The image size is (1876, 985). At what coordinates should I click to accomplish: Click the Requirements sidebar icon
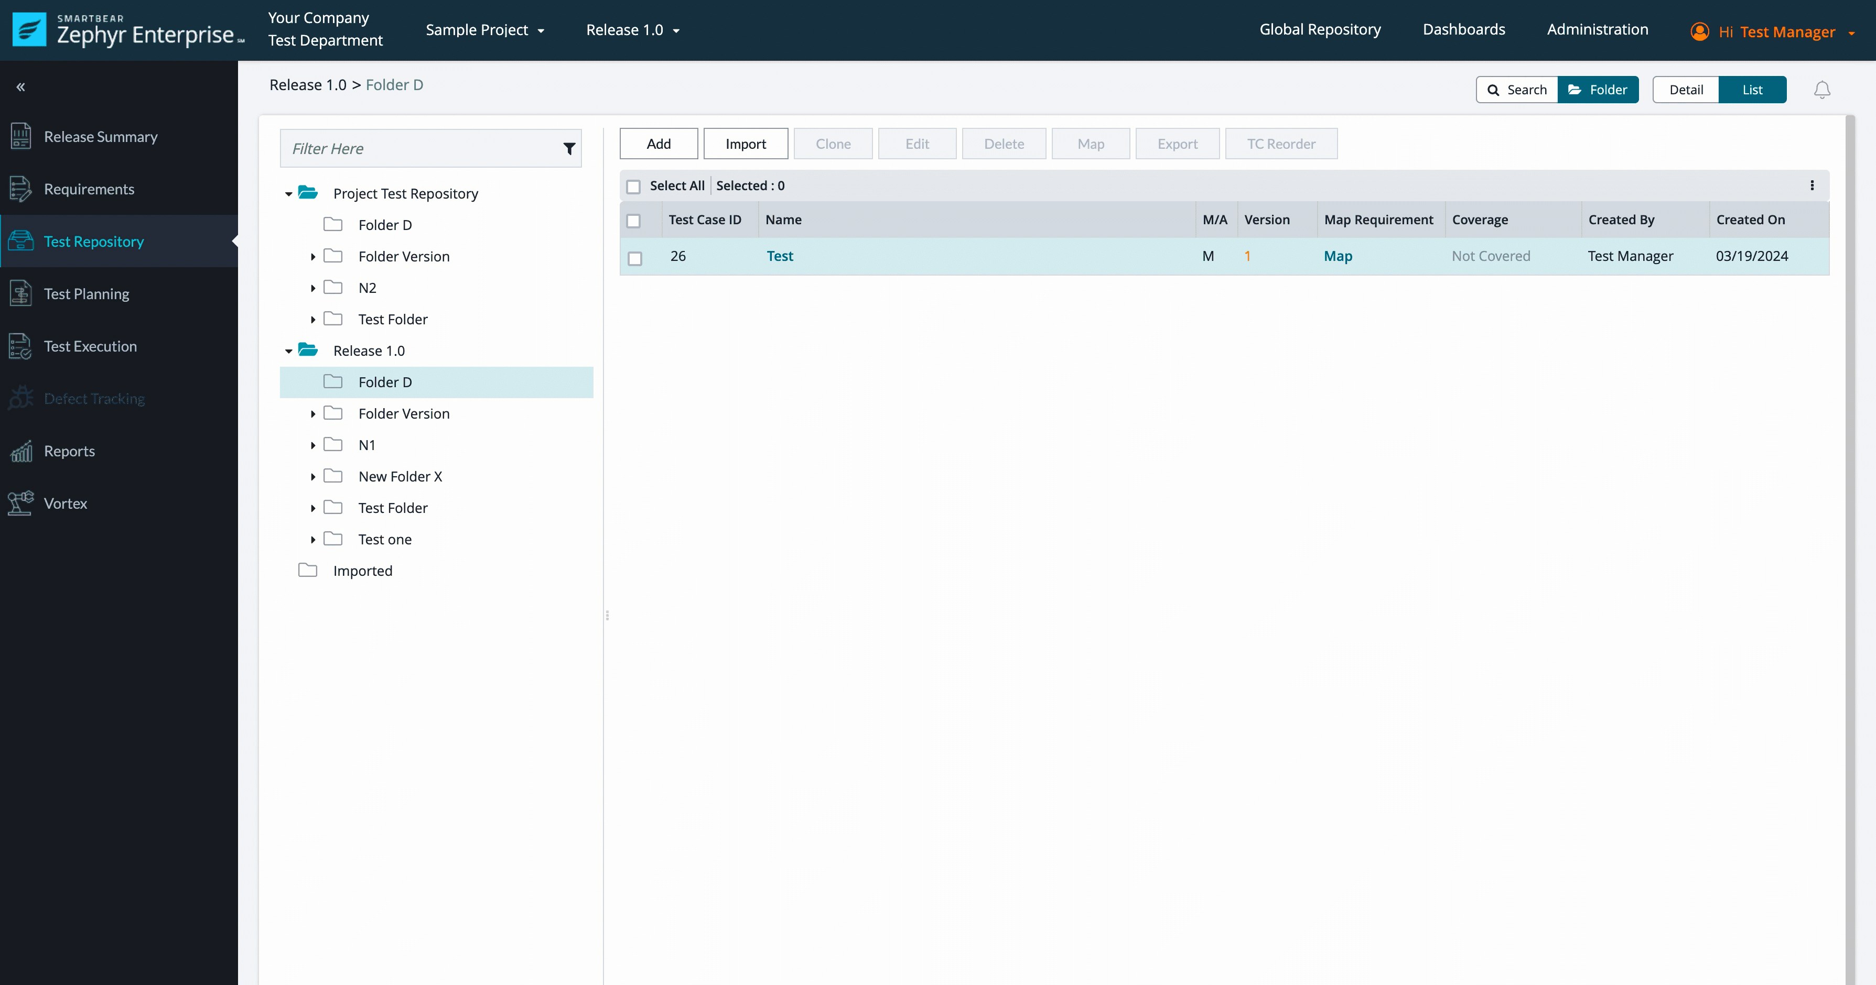coord(21,189)
